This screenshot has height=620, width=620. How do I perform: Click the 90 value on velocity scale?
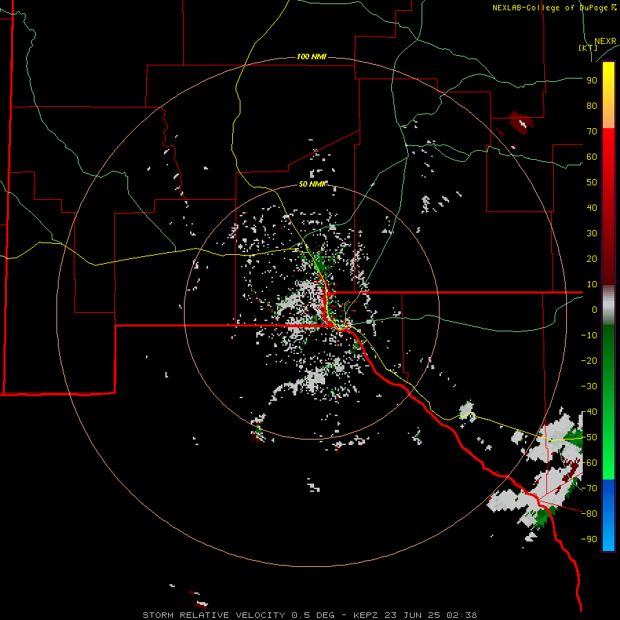point(592,81)
